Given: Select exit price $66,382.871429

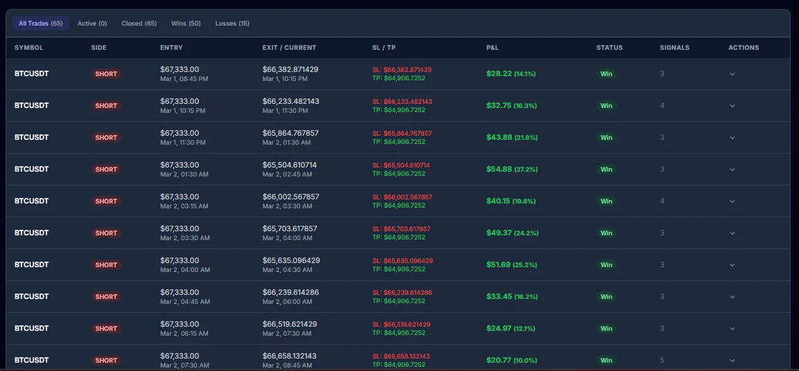Looking at the screenshot, I should click(x=291, y=69).
